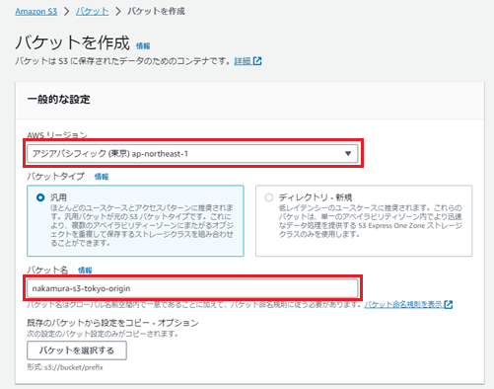Click the external icon beside the naming rules link

click(449, 304)
